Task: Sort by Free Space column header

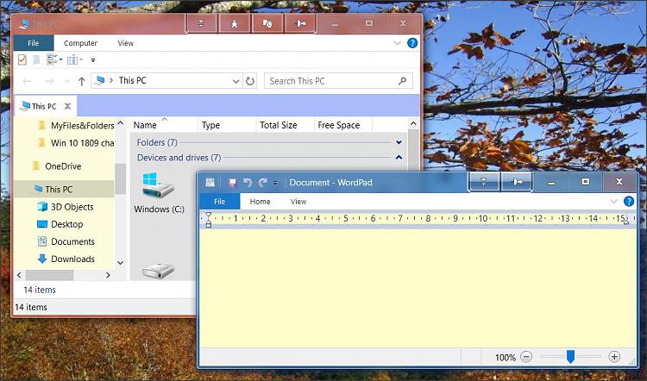Action: (x=342, y=125)
